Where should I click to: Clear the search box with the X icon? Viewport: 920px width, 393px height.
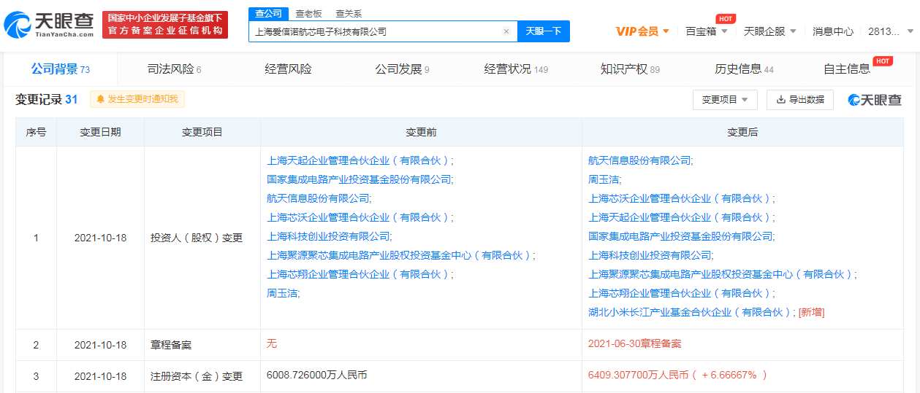(x=506, y=31)
